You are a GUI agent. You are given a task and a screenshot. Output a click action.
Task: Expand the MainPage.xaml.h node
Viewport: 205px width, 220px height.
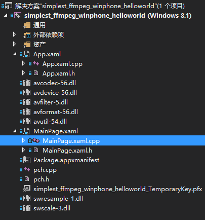point(23,150)
